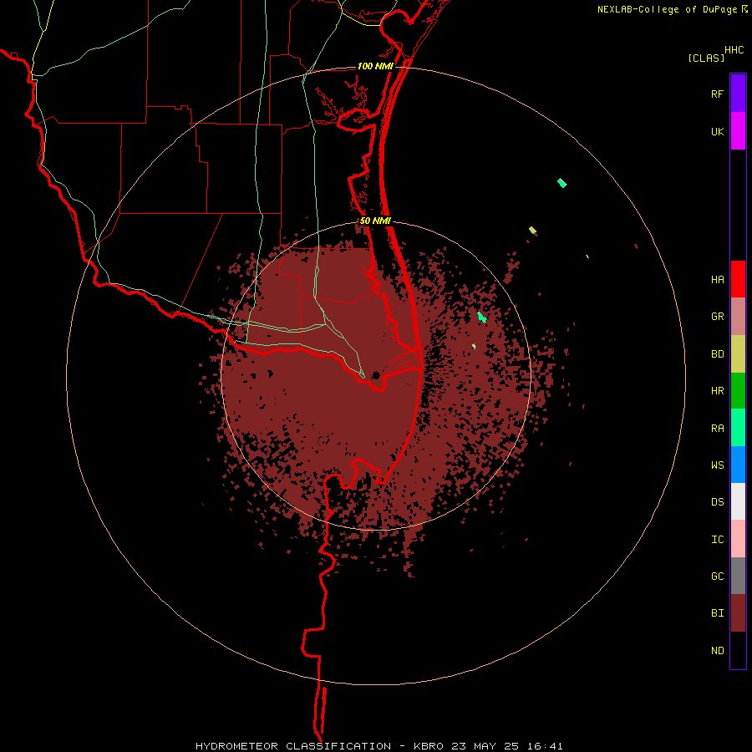752x752 pixels.
Task: Click the BI legend label
Action: 717,613
